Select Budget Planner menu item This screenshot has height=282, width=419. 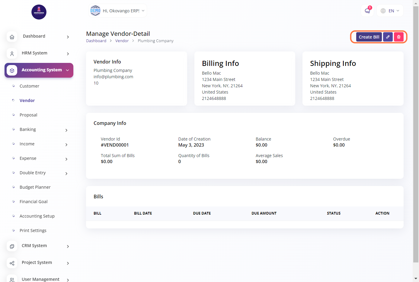click(x=35, y=187)
